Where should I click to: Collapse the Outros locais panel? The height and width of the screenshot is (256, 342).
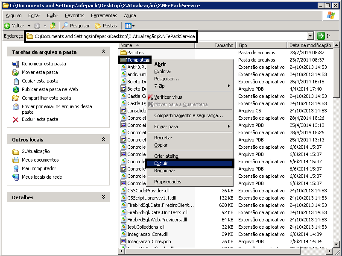click(103, 139)
